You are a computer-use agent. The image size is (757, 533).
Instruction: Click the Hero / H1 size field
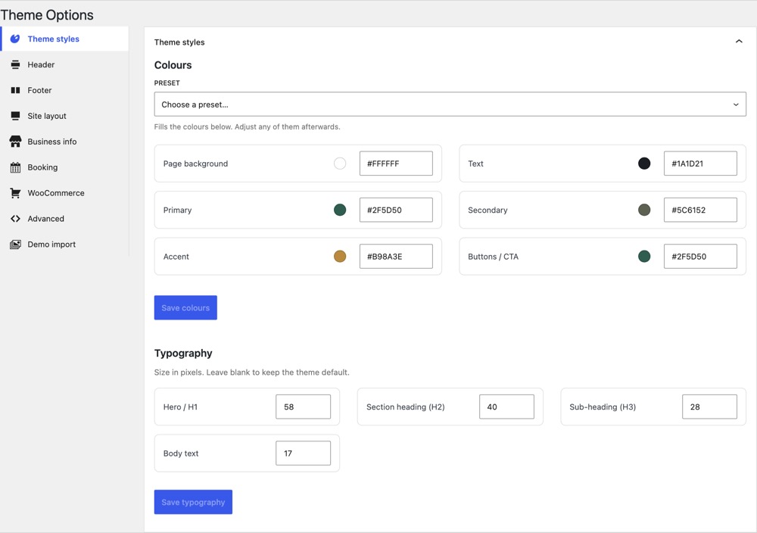click(304, 407)
